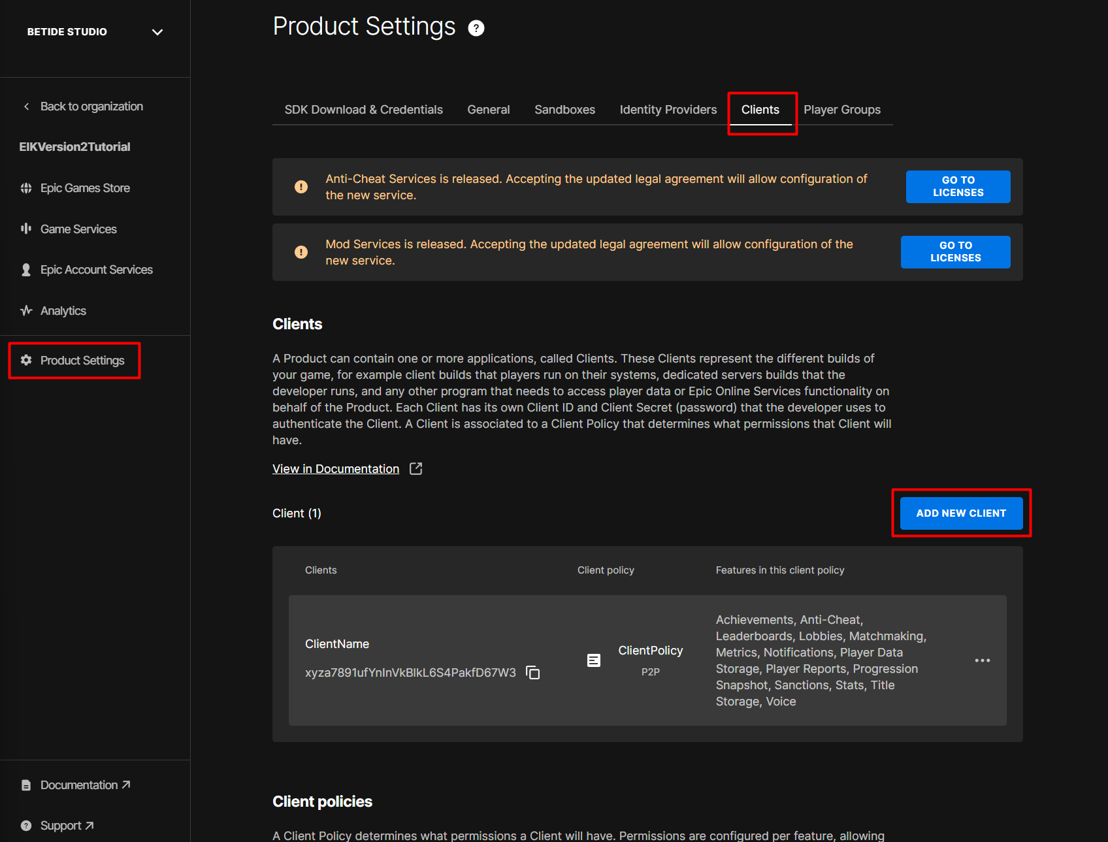Copy the ClientName client ID

(533, 672)
